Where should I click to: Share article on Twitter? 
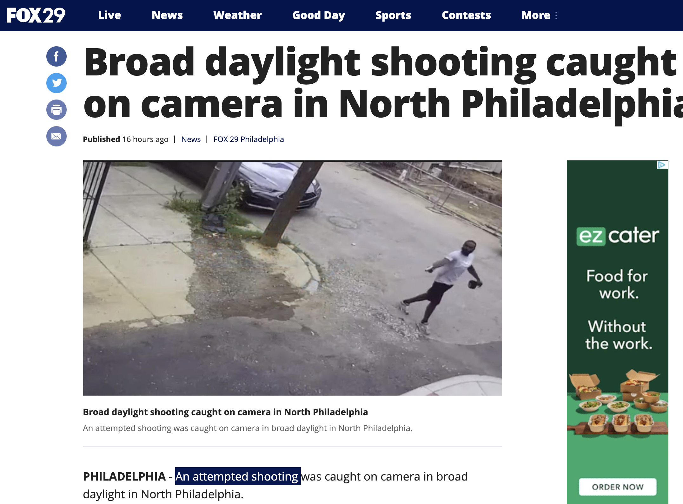pyautogui.click(x=56, y=83)
